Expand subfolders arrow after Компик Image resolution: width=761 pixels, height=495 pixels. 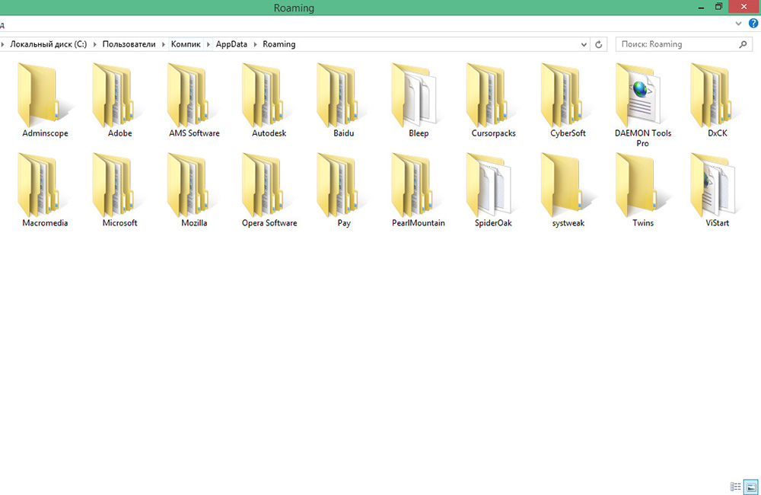point(209,44)
